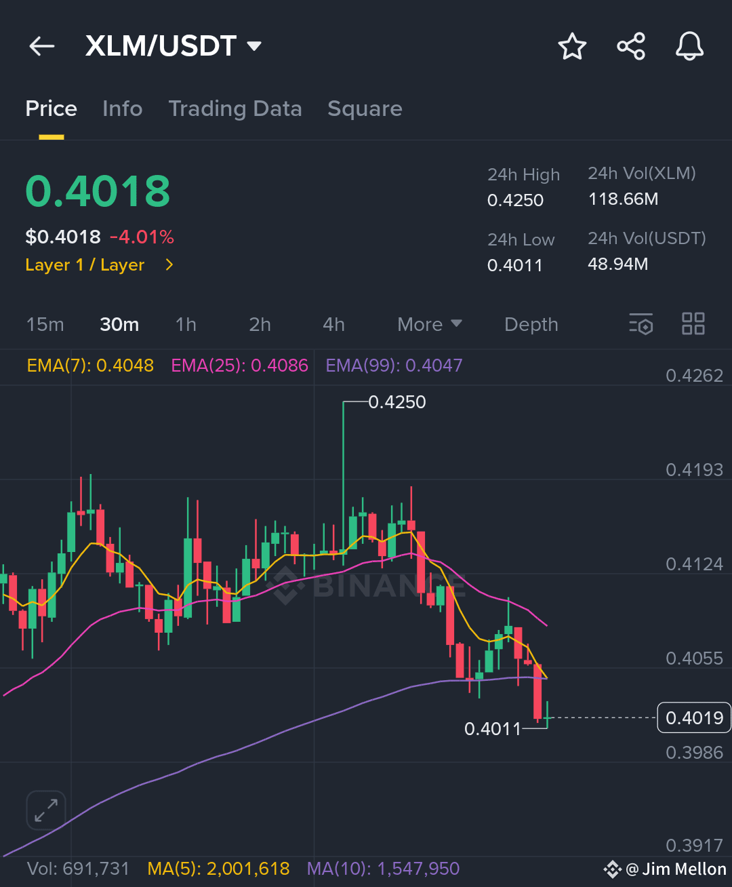
Task: Open chart indicator settings icon
Action: [x=641, y=324]
